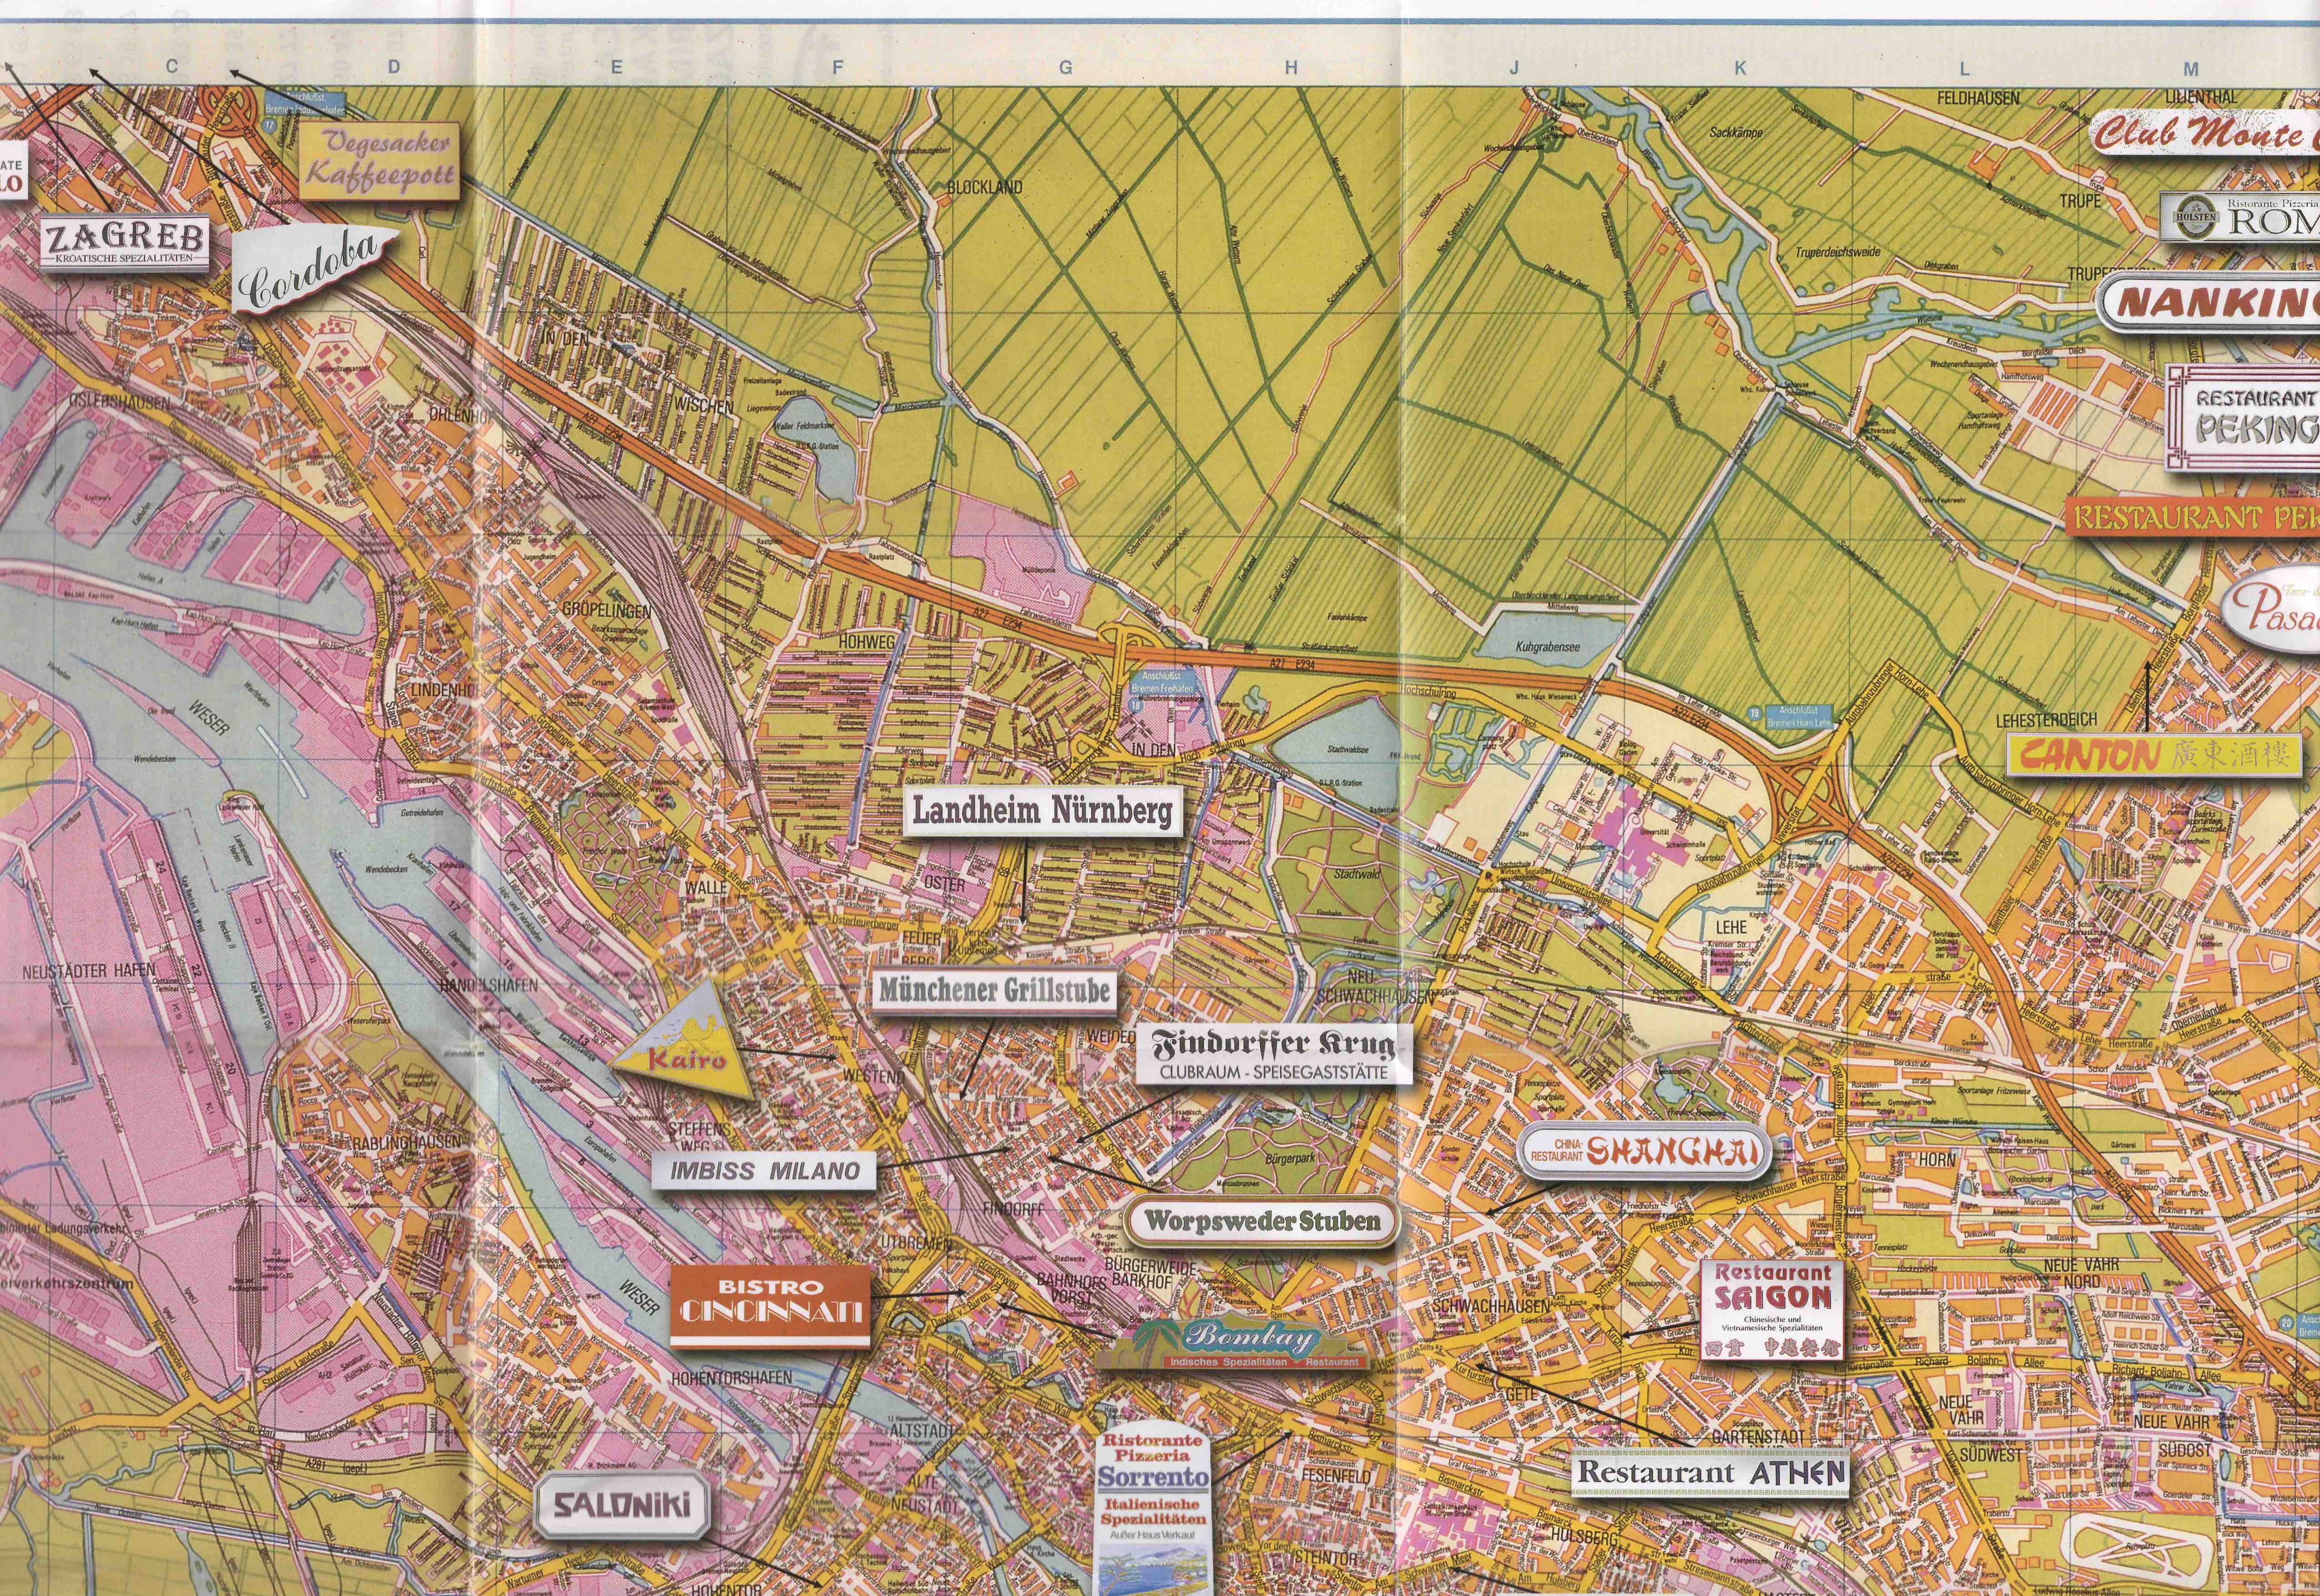
Task: Click the Worpsweder Stuben oval label
Action: pos(1261,1220)
